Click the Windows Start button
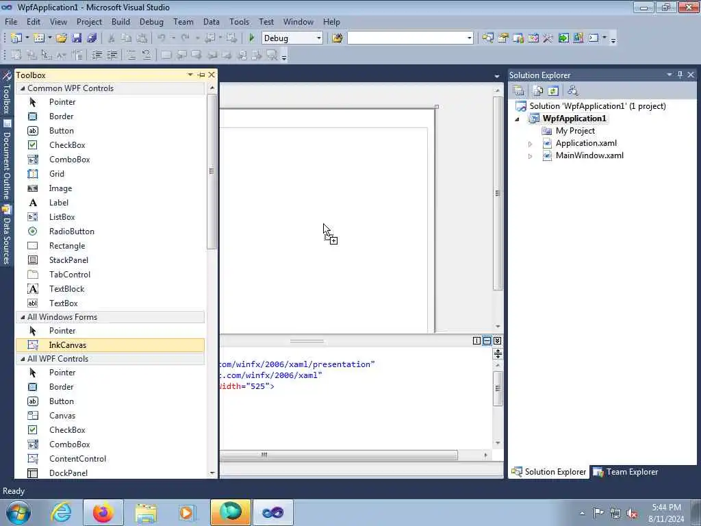Image resolution: width=701 pixels, height=526 pixels. coord(18,512)
